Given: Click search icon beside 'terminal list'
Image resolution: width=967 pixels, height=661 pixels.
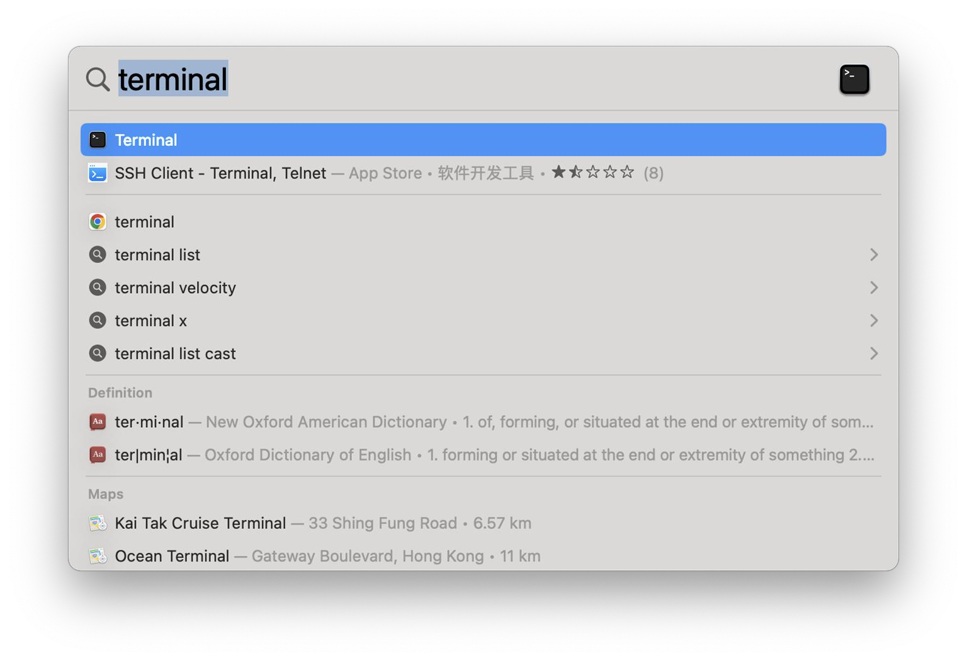Looking at the screenshot, I should (x=98, y=255).
